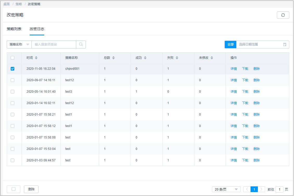Go to next page arrow
The width and height of the screenshot is (294, 196).
(261, 189)
